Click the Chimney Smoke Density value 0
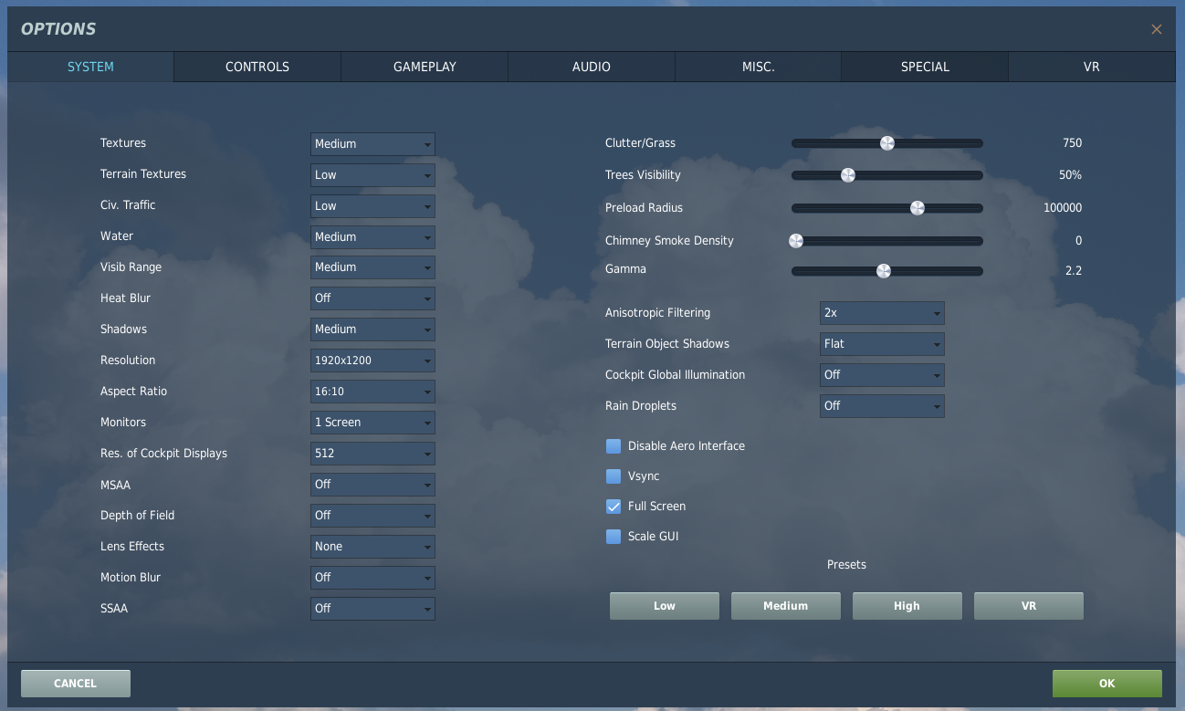Viewport: 1185px width, 711px height. 1078,241
